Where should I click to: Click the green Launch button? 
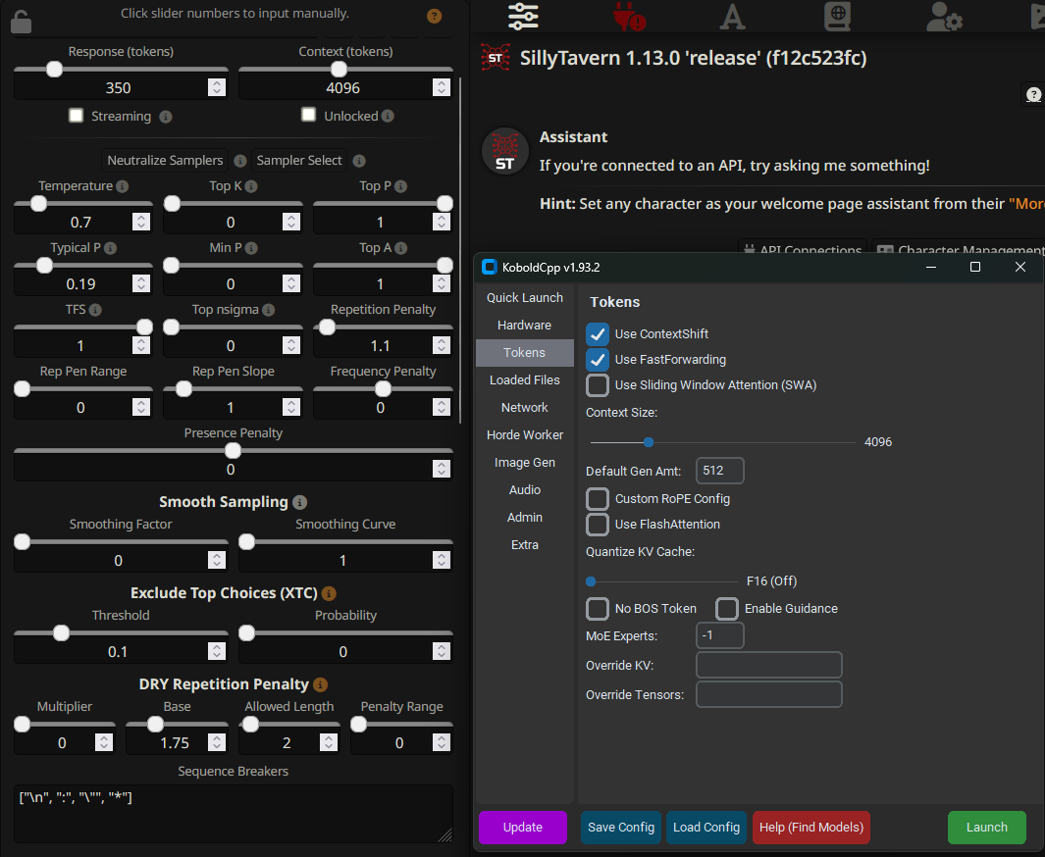click(987, 827)
